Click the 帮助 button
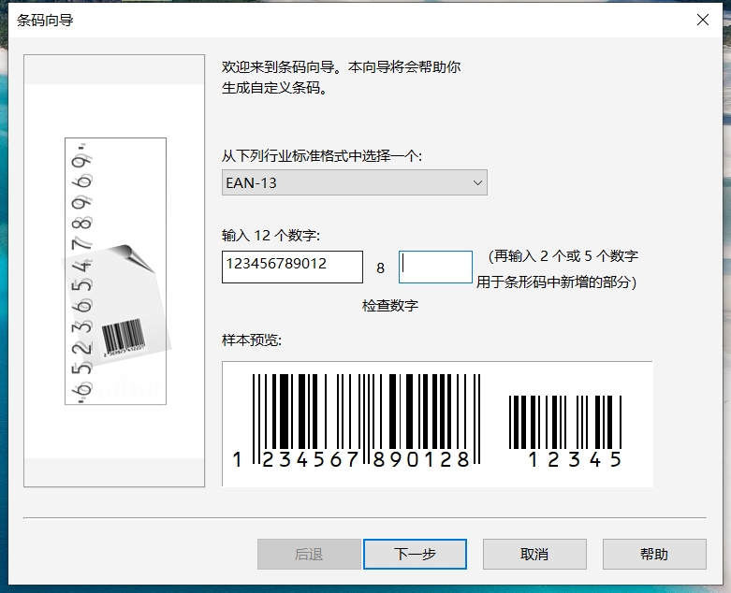 [654, 554]
